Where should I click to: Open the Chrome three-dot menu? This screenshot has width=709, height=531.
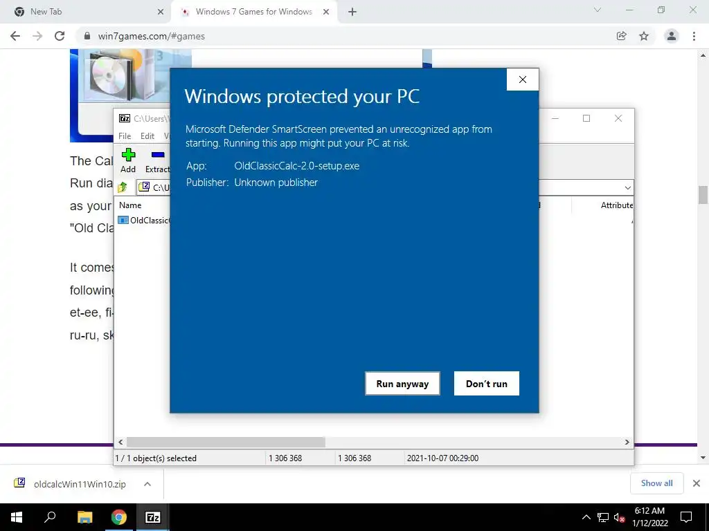[694, 36]
